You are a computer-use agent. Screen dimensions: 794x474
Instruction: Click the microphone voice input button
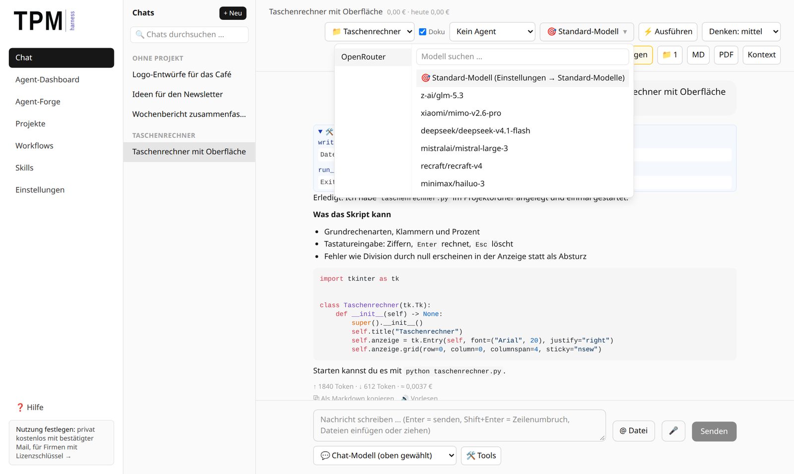click(673, 431)
